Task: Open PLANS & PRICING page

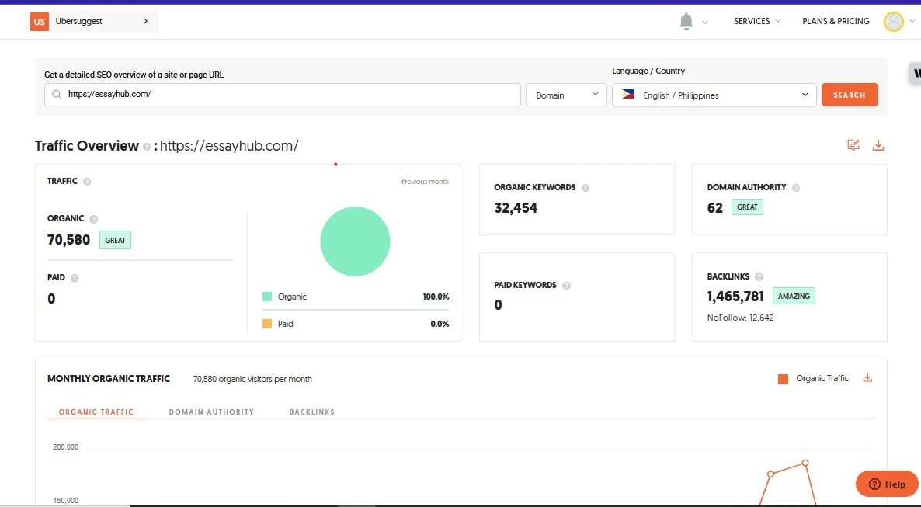Action: coord(836,21)
